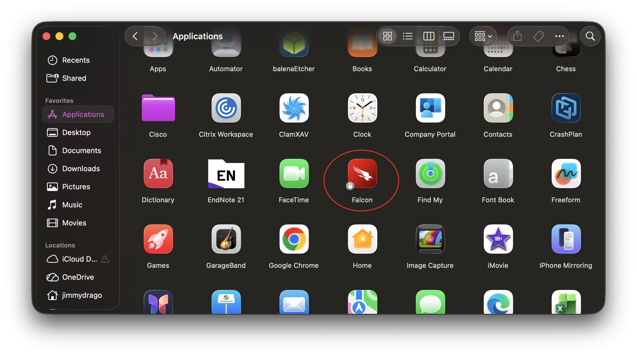The height and width of the screenshot is (356, 637).
Task: Select the Clock app icon
Action: point(362,108)
